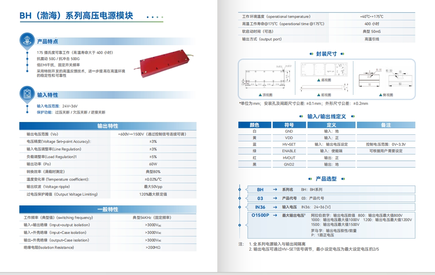Image resolution: width=435 pixels, height=275 pixels.
Task: Select the O1500P model code box
Action: [260, 215]
